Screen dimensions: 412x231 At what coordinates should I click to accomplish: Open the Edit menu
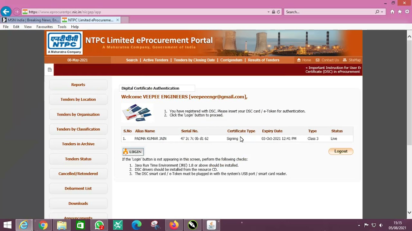(x=16, y=27)
